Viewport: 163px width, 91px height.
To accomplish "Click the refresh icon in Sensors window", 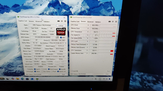I will [113, 21].
